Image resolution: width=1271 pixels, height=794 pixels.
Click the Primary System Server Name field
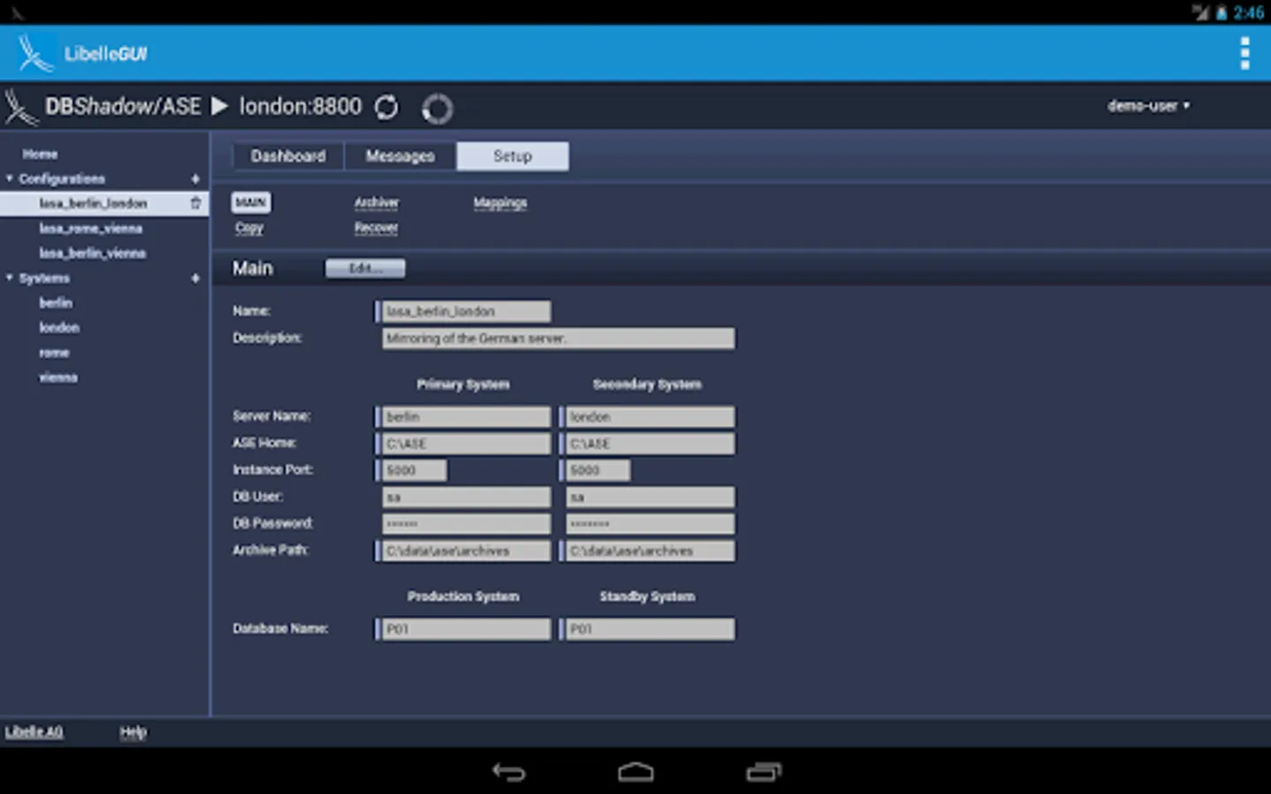click(466, 416)
